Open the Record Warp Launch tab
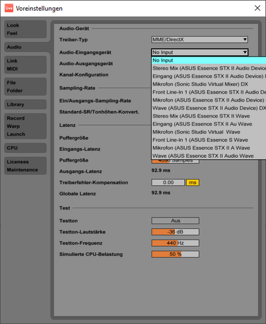 click(25, 126)
